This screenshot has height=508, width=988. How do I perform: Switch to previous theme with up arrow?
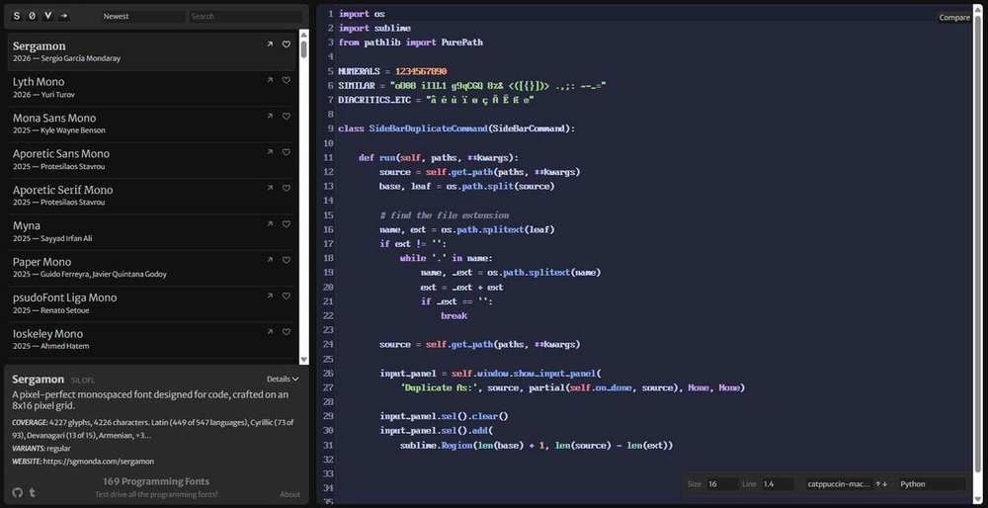(x=877, y=484)
